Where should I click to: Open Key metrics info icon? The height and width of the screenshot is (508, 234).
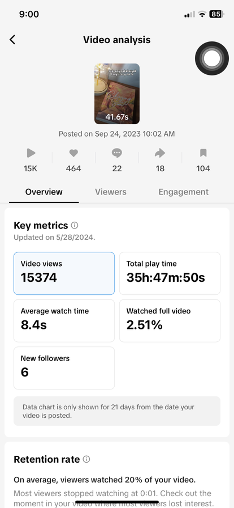75,225
